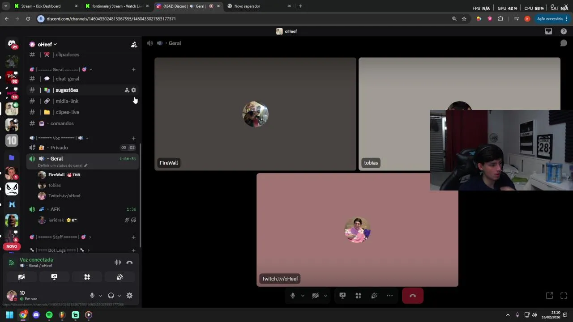Open camera options arrow in call bar

[325, 296]
